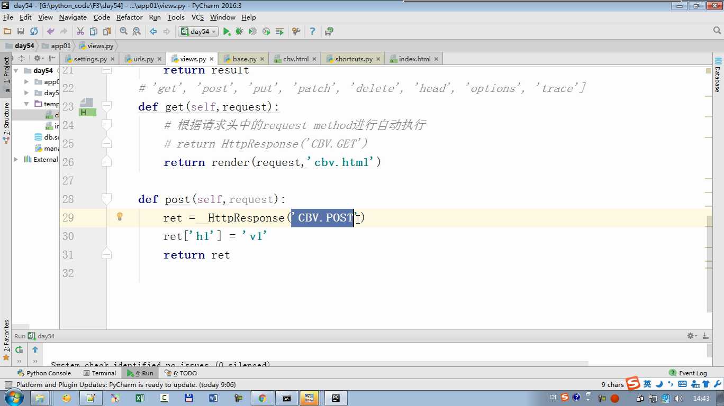This screenshot has height=406, width=724.
Task: Click the Back navigation arrow
Action: [x=153, y=32]
